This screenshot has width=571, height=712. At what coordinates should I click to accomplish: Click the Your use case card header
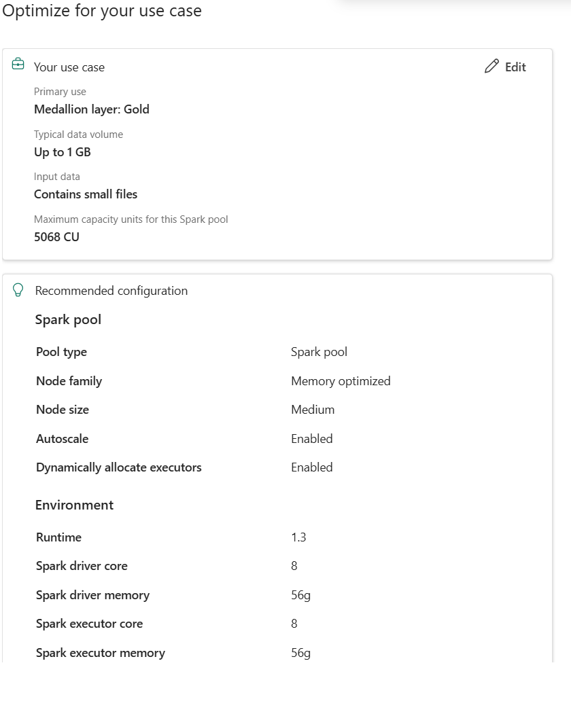(x=69, y=67)
